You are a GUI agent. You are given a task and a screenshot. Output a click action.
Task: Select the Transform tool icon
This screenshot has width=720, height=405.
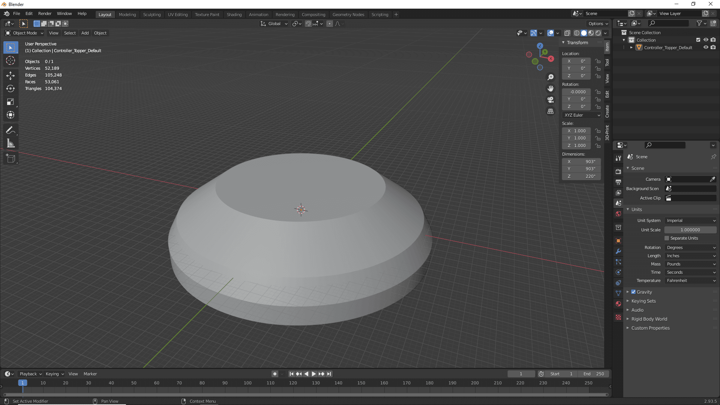(x=11, y=115)
